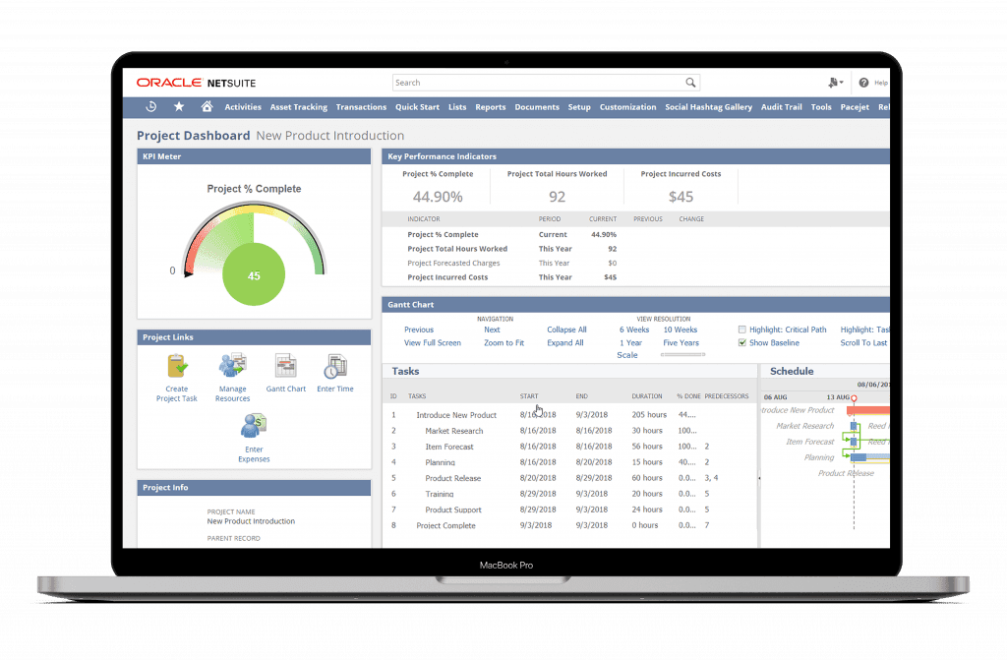Viewport: 1007px width, 660px height.
Task: Click the $45 Project Incurred Costs tile
Action: point(681,187)
